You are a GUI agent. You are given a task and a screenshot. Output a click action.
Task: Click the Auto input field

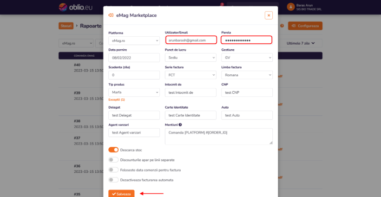click(x=247, y=115)
